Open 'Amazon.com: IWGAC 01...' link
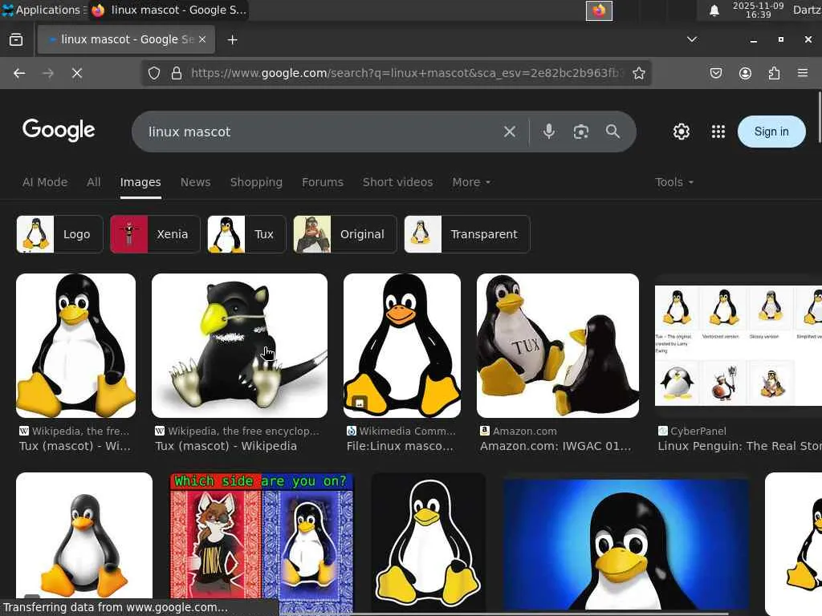The height and width of the screenshot is (616, 822). (555, 446)
